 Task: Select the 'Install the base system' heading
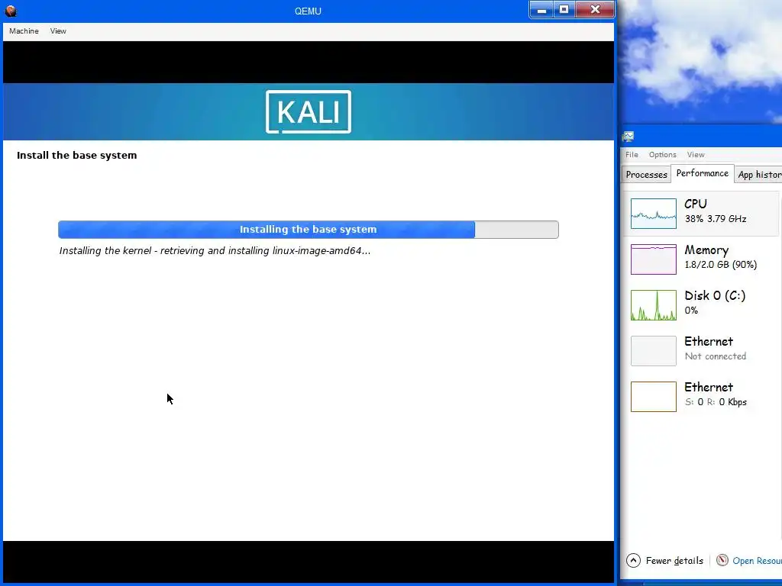coord(77,155)
